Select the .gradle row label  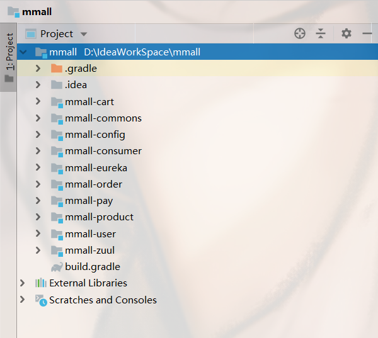tap(81, 69)
